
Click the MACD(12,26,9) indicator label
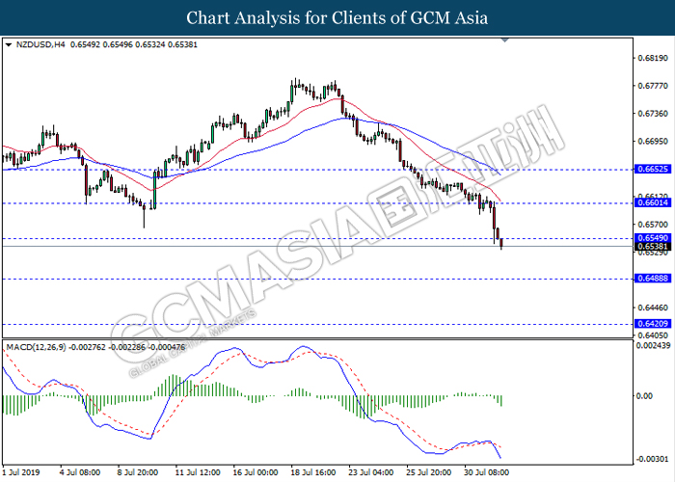pos(37,347)
